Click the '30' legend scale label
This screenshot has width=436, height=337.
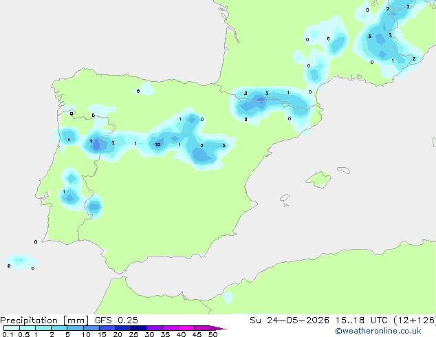[150, 334]
